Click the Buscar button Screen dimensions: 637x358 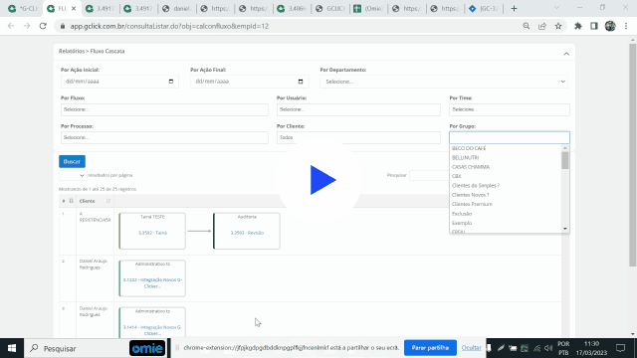(x=72, y=161)
